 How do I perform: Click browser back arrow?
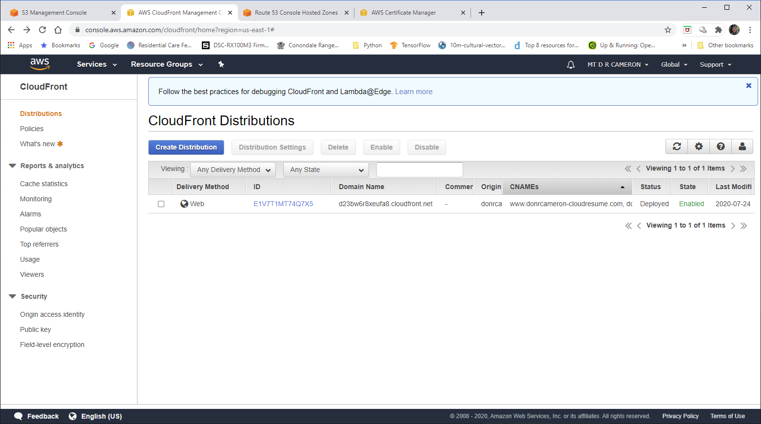tap(11, 30)
